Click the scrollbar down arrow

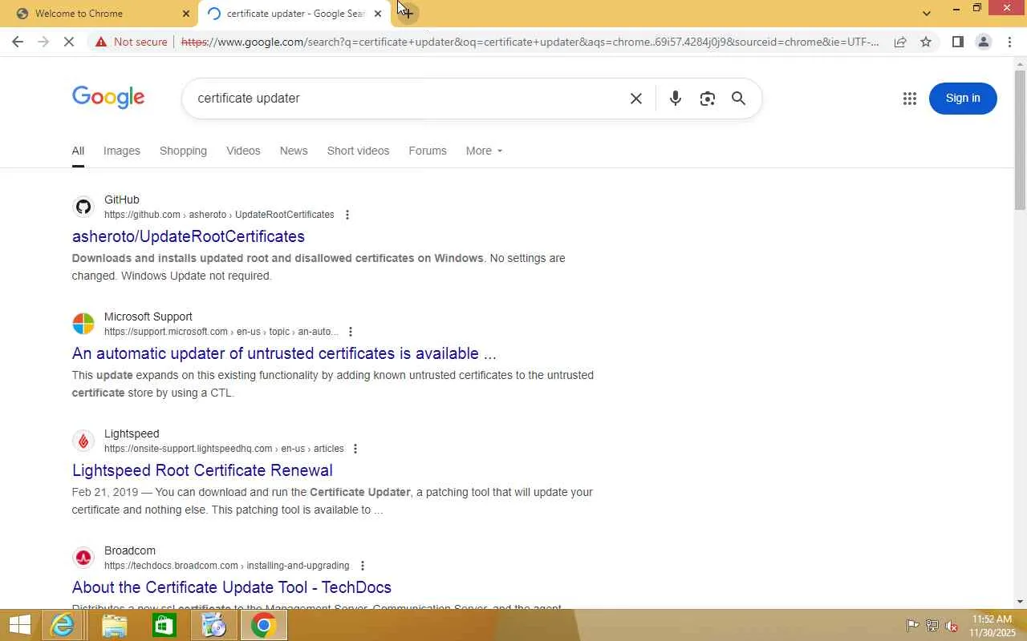pyautogui.click(x=1020, y=602)
